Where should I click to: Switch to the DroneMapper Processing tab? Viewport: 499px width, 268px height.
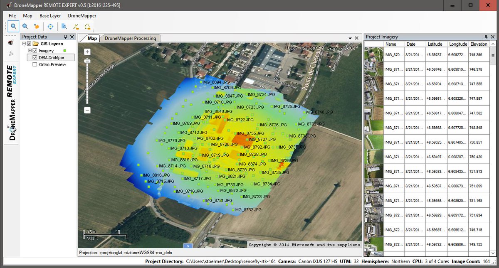point(130,38)
